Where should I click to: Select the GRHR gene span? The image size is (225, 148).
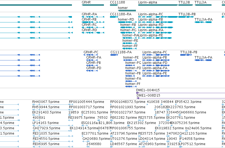pyautogui.click(x=93, y=5)
